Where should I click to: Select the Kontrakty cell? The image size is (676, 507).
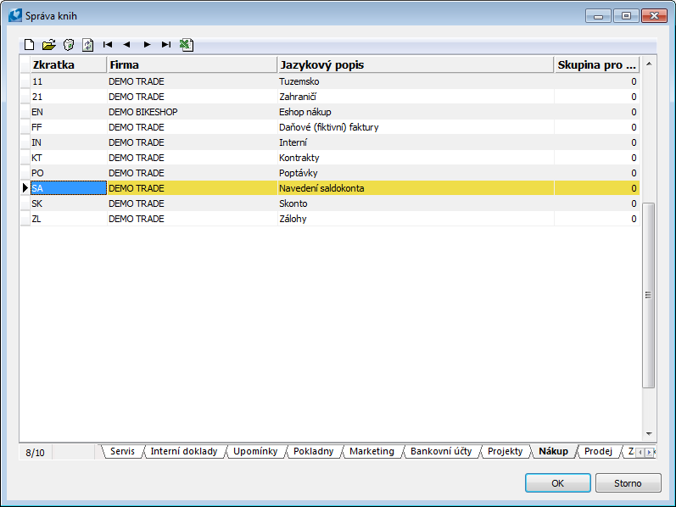pos(416,158)
